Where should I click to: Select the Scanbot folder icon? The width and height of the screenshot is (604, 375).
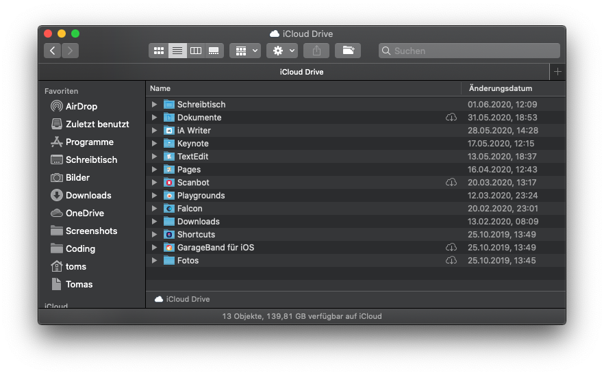tap(168, 183)
